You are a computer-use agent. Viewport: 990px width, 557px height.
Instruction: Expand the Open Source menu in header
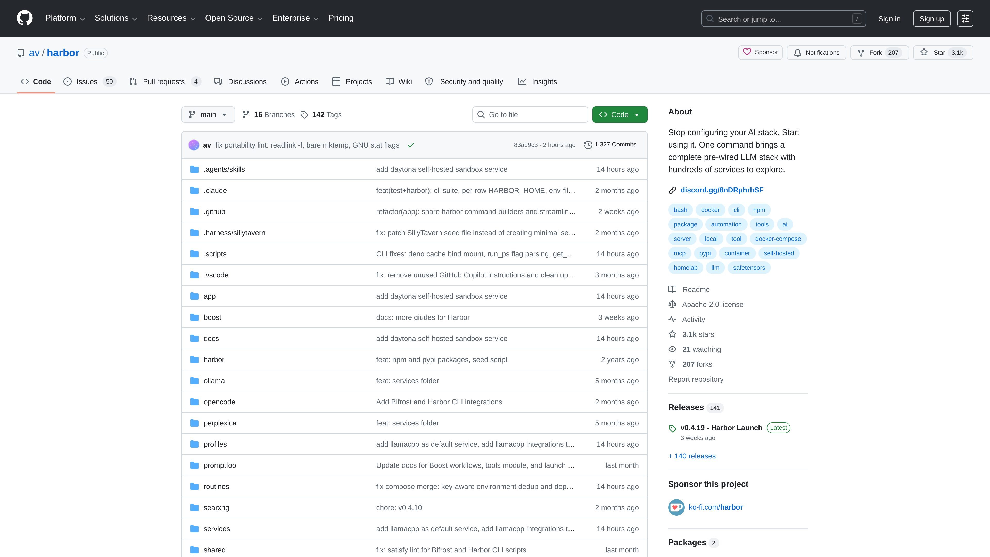click(x=234, y=18)
